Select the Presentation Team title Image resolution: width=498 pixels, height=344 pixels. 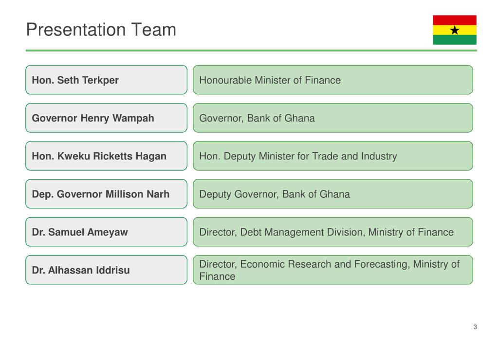(x=101, y=30)
